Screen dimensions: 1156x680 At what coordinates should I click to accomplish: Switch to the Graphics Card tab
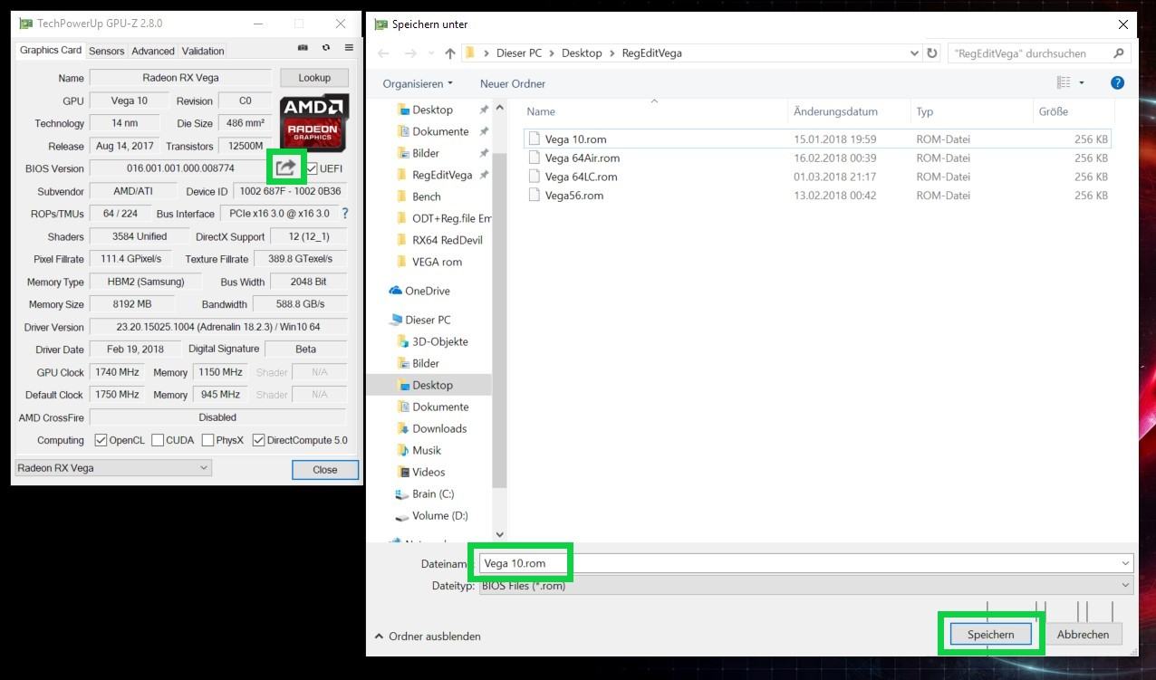[x=51, y=51]
